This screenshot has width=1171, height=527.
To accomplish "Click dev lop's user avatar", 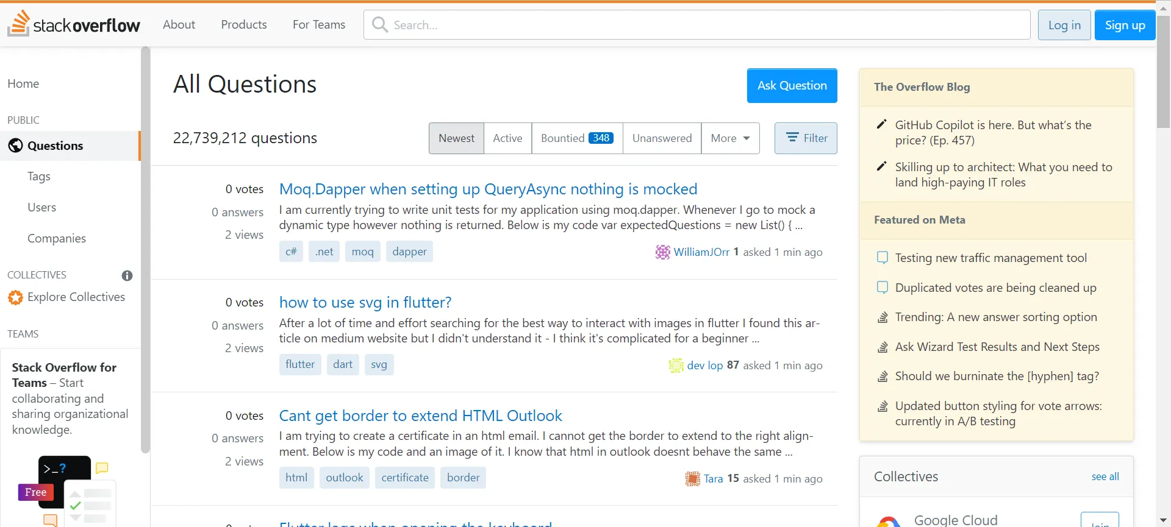I will [x=676, y=366].
